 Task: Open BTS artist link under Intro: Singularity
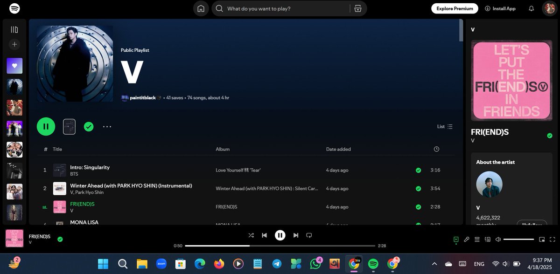(x=74, y=174)
